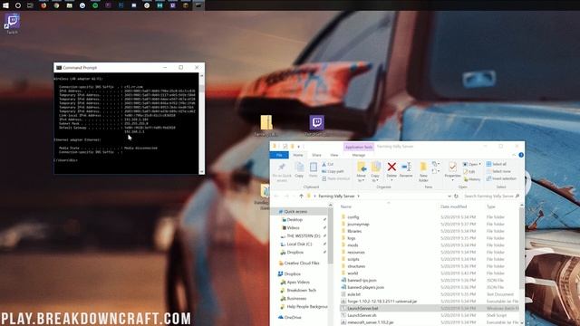Click the Refresh icon beside address bar

pos(456,196)
